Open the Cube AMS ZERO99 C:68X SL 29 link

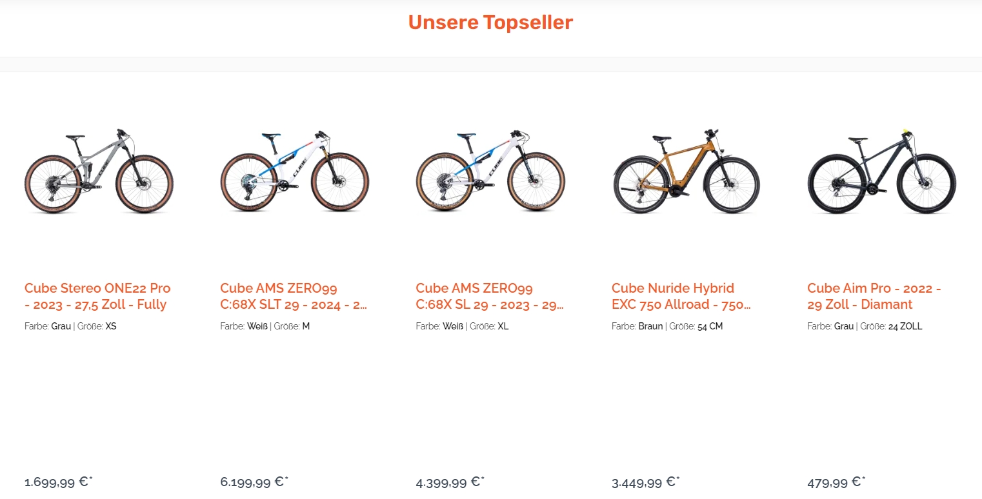pyautogui.click(x=490, y=296)
